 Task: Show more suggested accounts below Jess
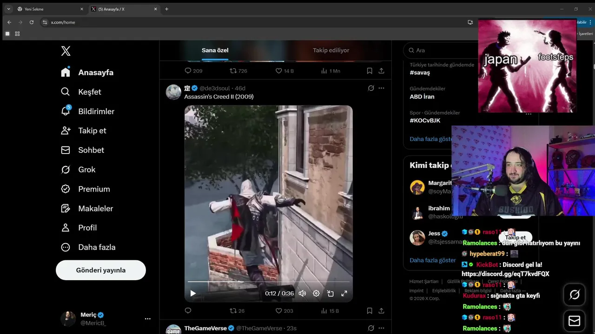pyautogui.click(x=433, y=260)
